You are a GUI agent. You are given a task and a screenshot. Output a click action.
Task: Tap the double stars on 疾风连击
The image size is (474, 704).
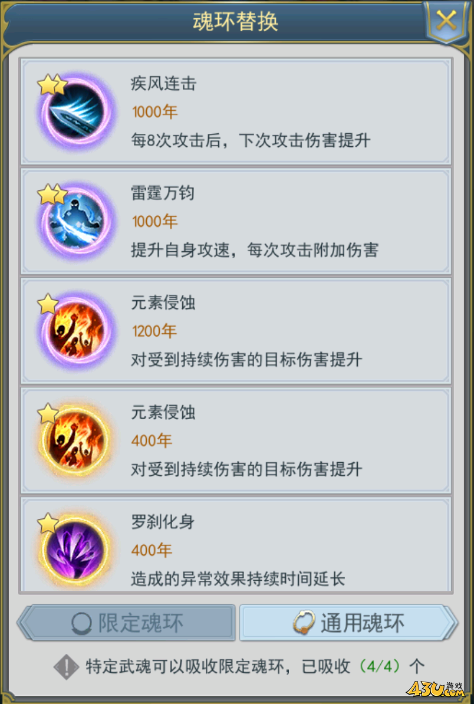pos(52,84)
